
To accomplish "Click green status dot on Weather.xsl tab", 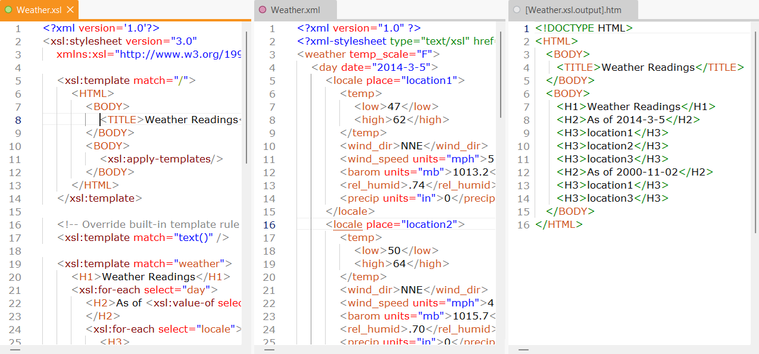I will coord(8,10).
